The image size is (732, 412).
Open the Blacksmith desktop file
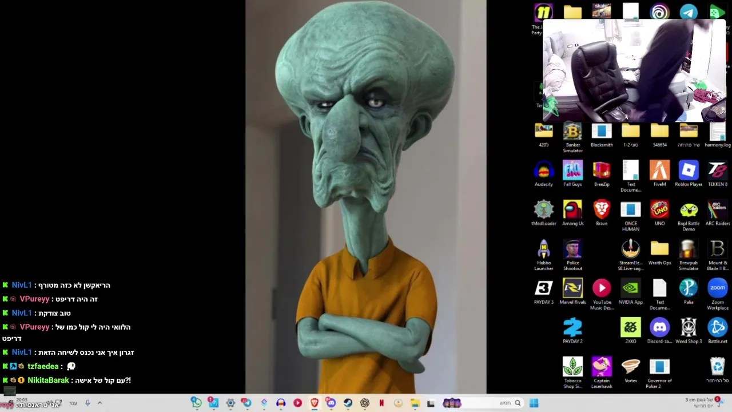602,135
